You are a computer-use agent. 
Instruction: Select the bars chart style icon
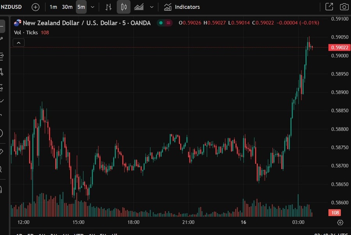108,7
